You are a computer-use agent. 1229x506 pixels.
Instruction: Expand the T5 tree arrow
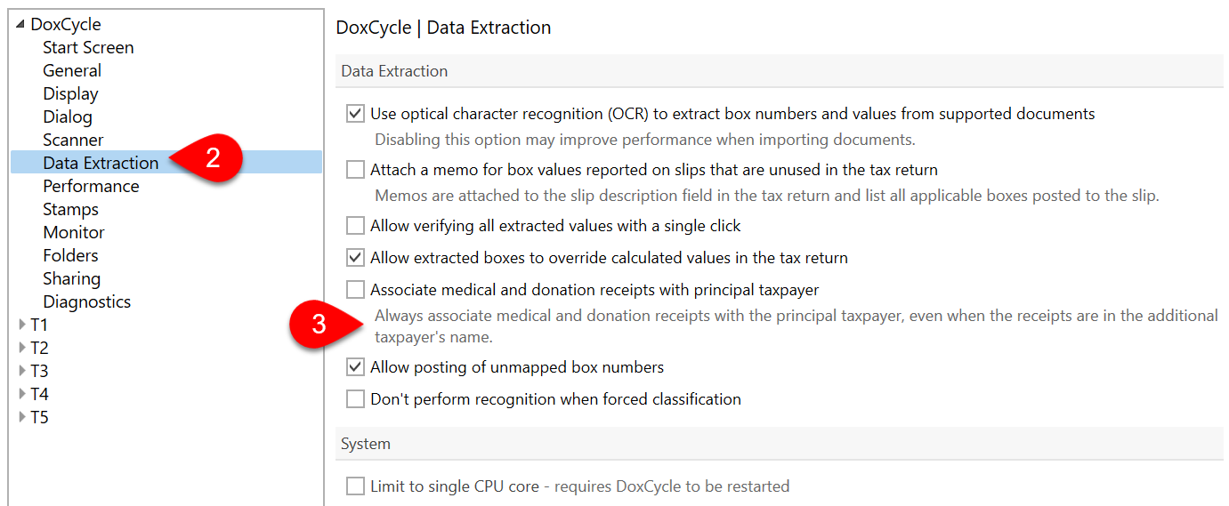(22, 417)
